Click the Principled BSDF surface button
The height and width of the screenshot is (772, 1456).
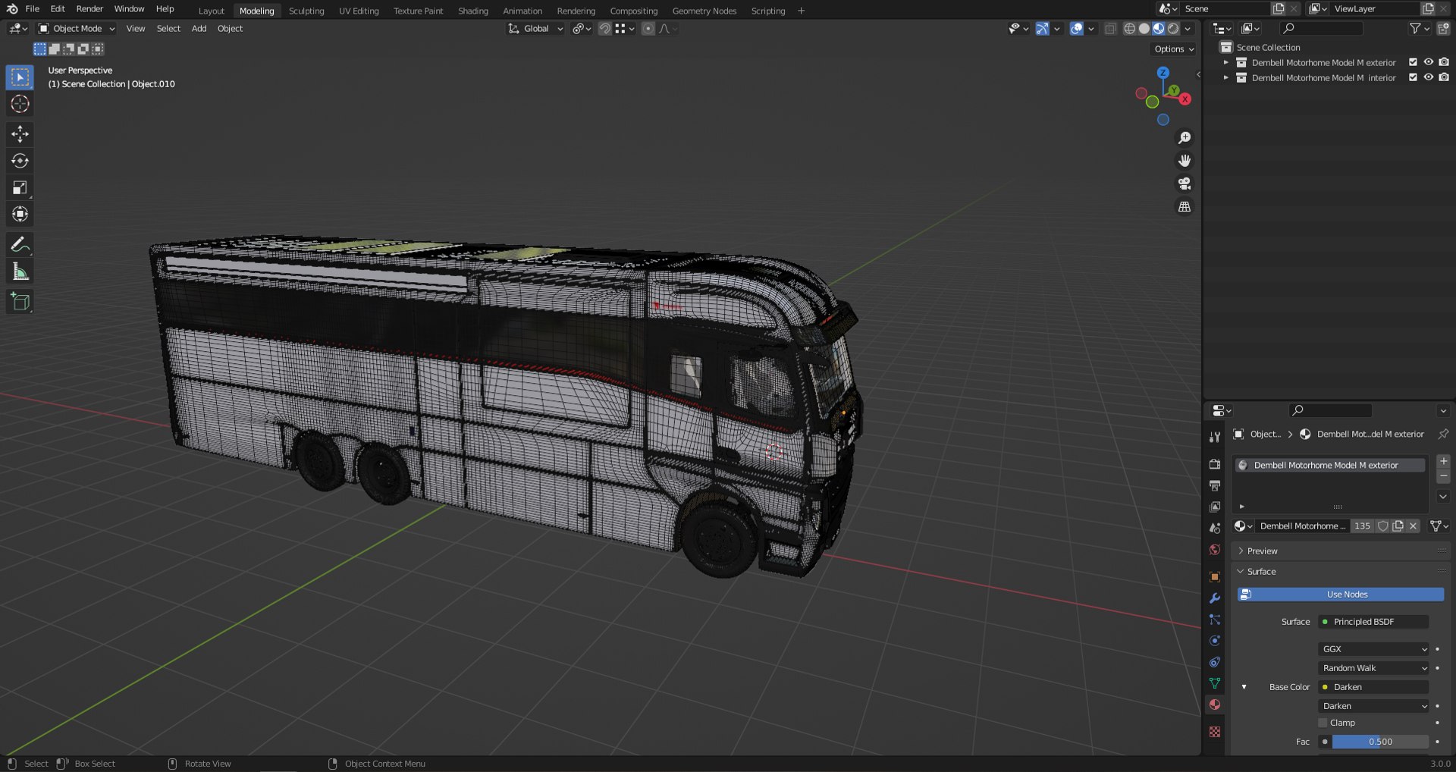pos(1373,622)
